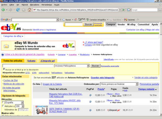Open the address bar history dropdown

(120, 10)
